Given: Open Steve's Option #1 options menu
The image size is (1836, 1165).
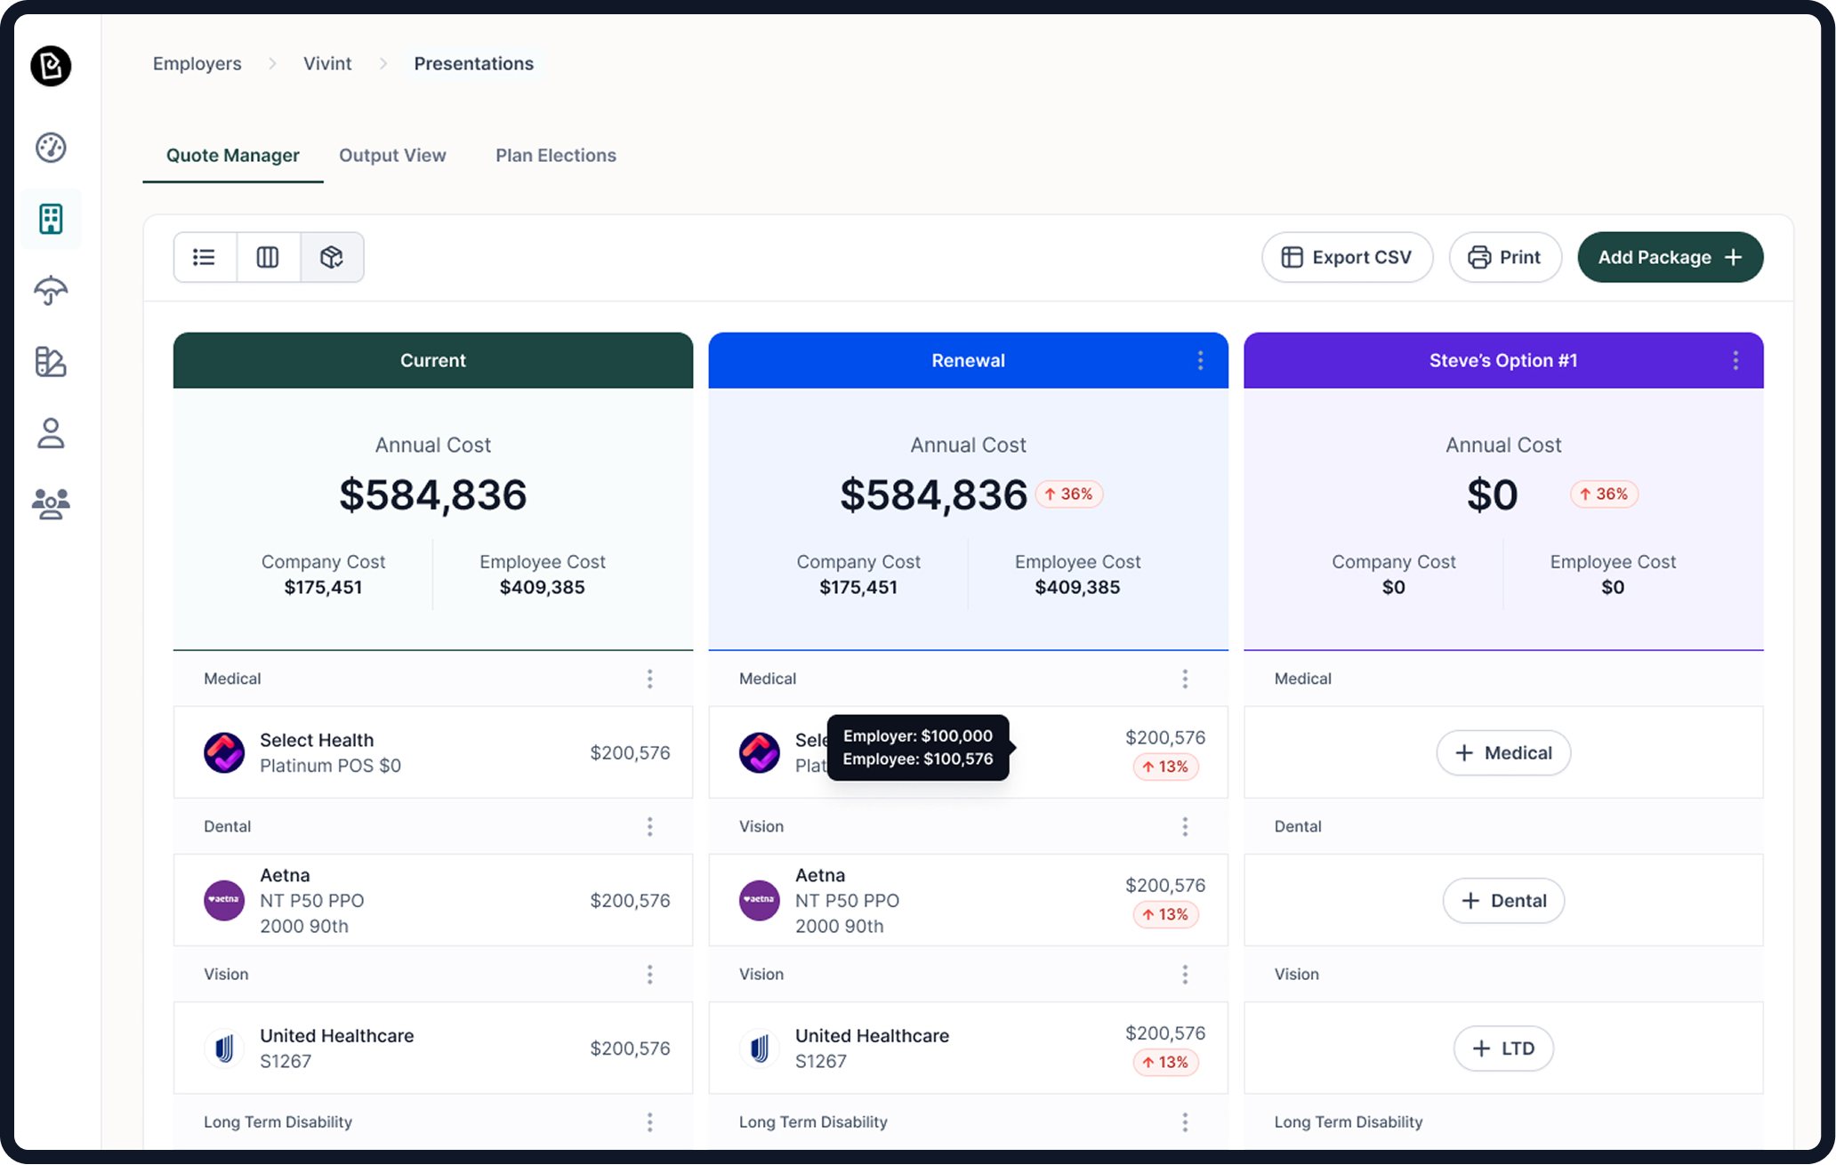Looking at the screenshot, I should coord(1735,360).
